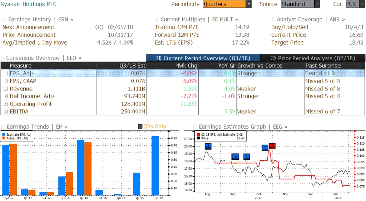Select the EBITDA measure row
The width and height of the screenshot is (366, 201).
point(183,112)
